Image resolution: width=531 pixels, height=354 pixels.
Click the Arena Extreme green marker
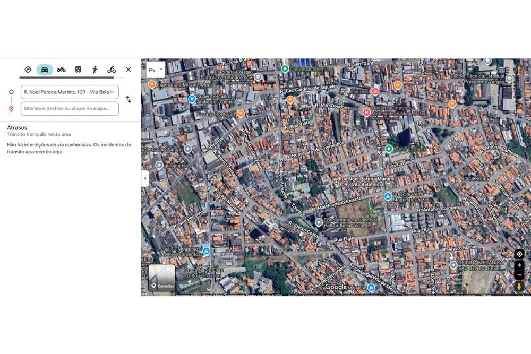[389, 149]
